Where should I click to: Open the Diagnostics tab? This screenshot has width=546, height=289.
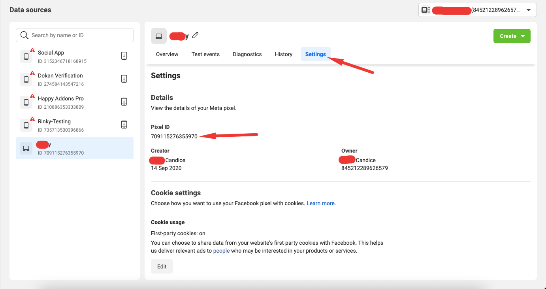point(247,54)
